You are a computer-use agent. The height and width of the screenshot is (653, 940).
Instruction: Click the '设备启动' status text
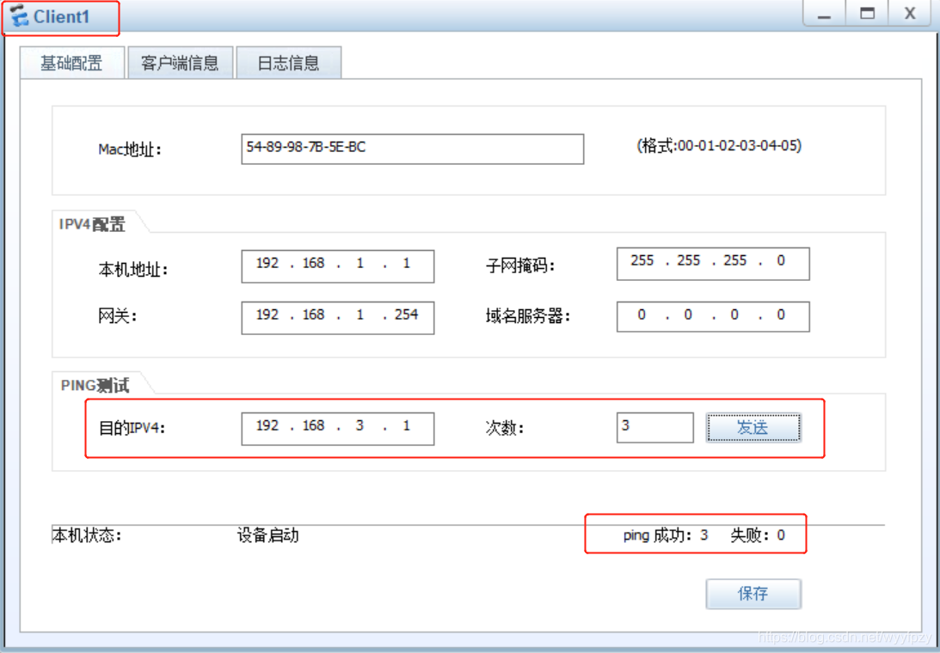267,535
